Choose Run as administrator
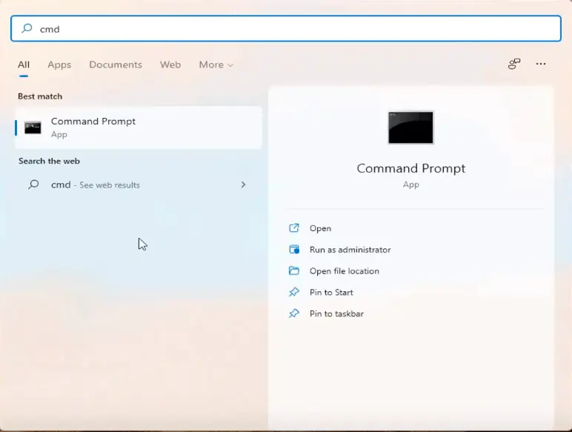 (350, 250)
